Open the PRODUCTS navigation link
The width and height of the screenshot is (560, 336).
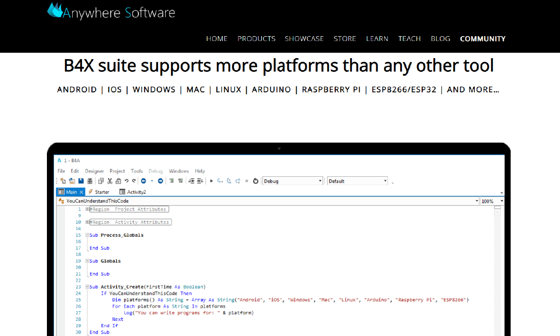pos(257,39)
